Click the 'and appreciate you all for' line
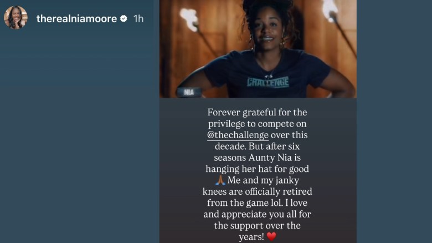This screenshot has height=243, width=432. [257, 214]
